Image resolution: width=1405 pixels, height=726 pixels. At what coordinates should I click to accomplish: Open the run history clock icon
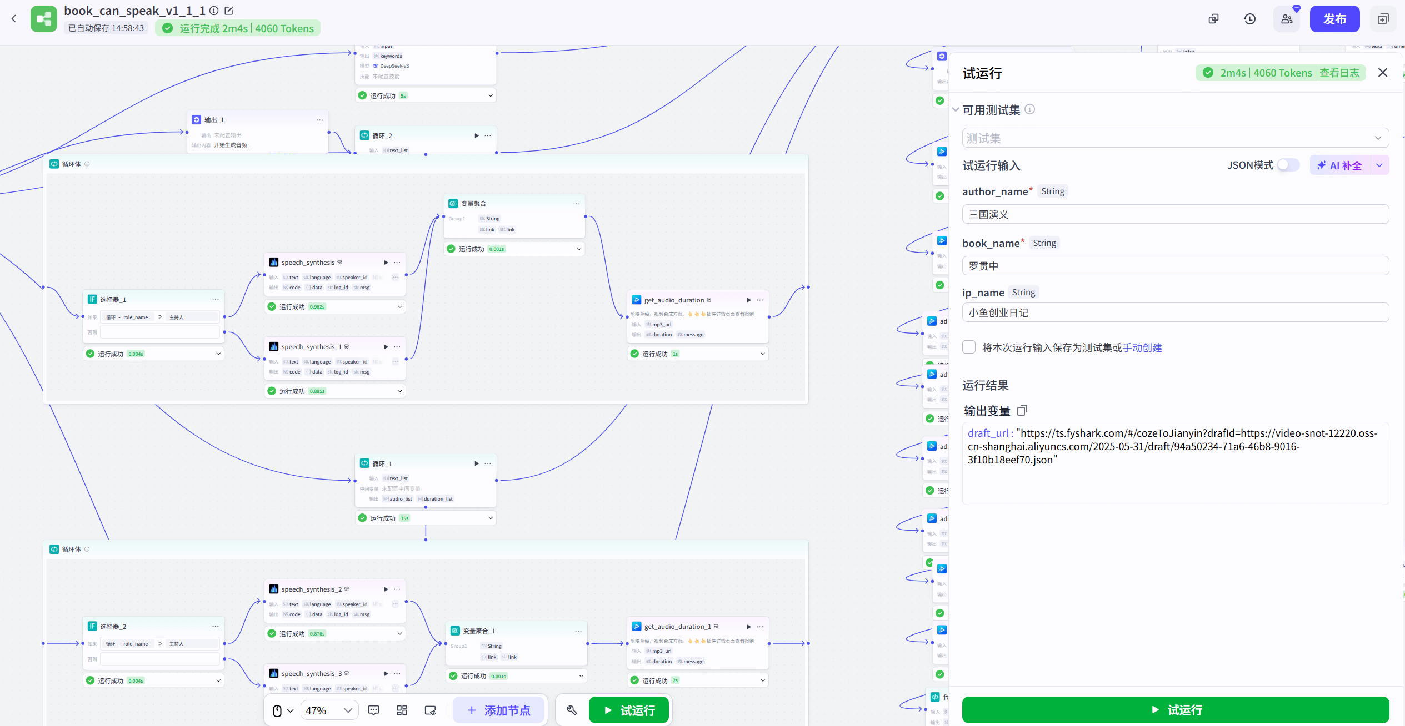[1249, 19]
